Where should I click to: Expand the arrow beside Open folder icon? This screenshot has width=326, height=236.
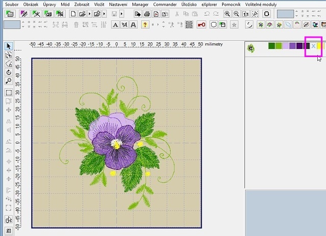click(x=90, y=13)
